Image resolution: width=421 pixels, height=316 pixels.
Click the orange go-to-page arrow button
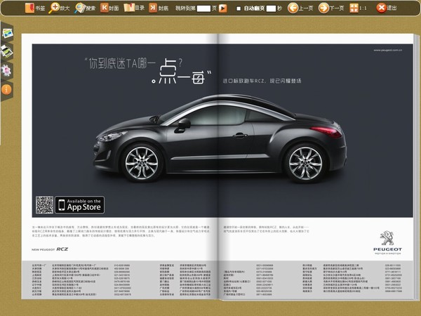pyautogui.click(x=223, y=8)
